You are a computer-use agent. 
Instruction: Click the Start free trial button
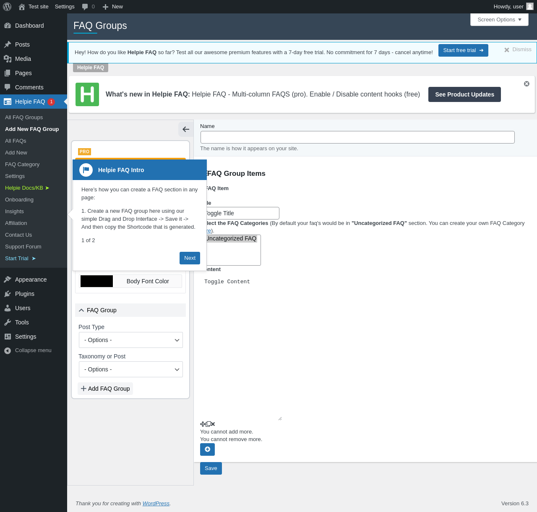point(463,50)
